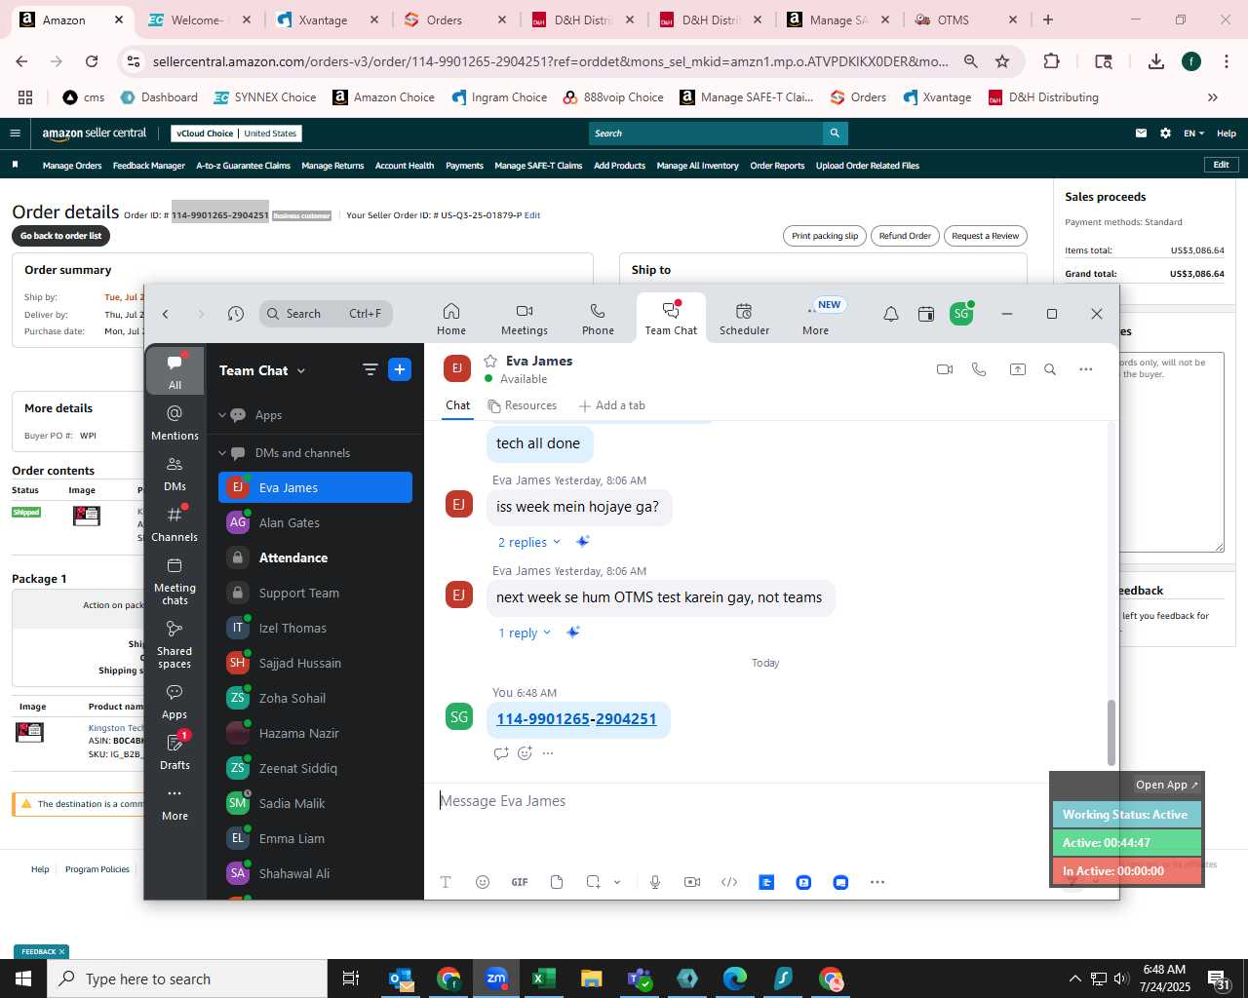Viewport: 1248px width, 998px height.
Task: Open the Zoom history clock icon
Action: coord(236,314)
